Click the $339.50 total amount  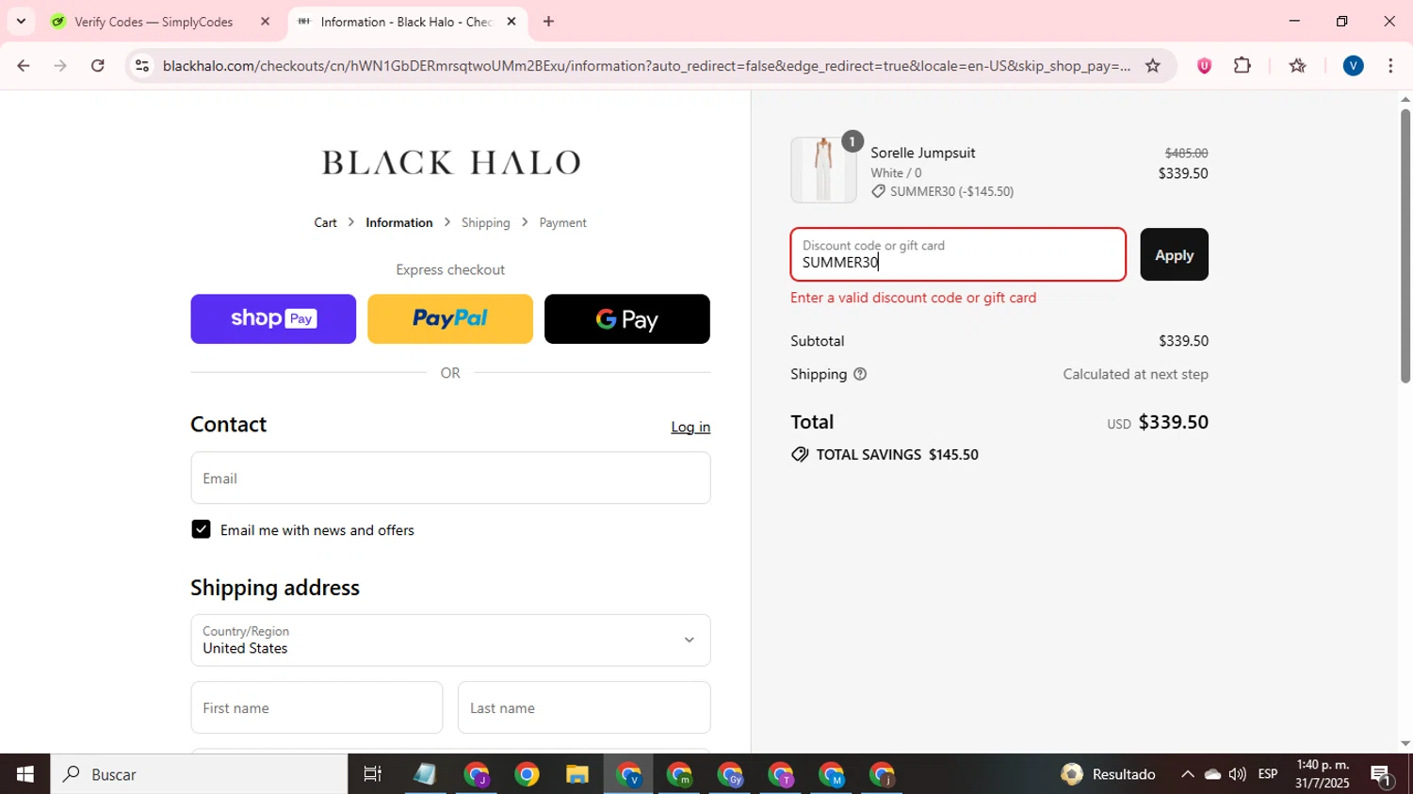tap(1174, 422)
